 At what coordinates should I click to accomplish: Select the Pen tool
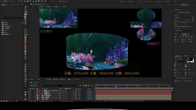point(28,1)
